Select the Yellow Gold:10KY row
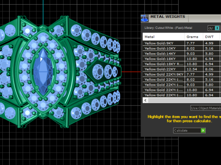Screen dimensions: 221x165 182,49
